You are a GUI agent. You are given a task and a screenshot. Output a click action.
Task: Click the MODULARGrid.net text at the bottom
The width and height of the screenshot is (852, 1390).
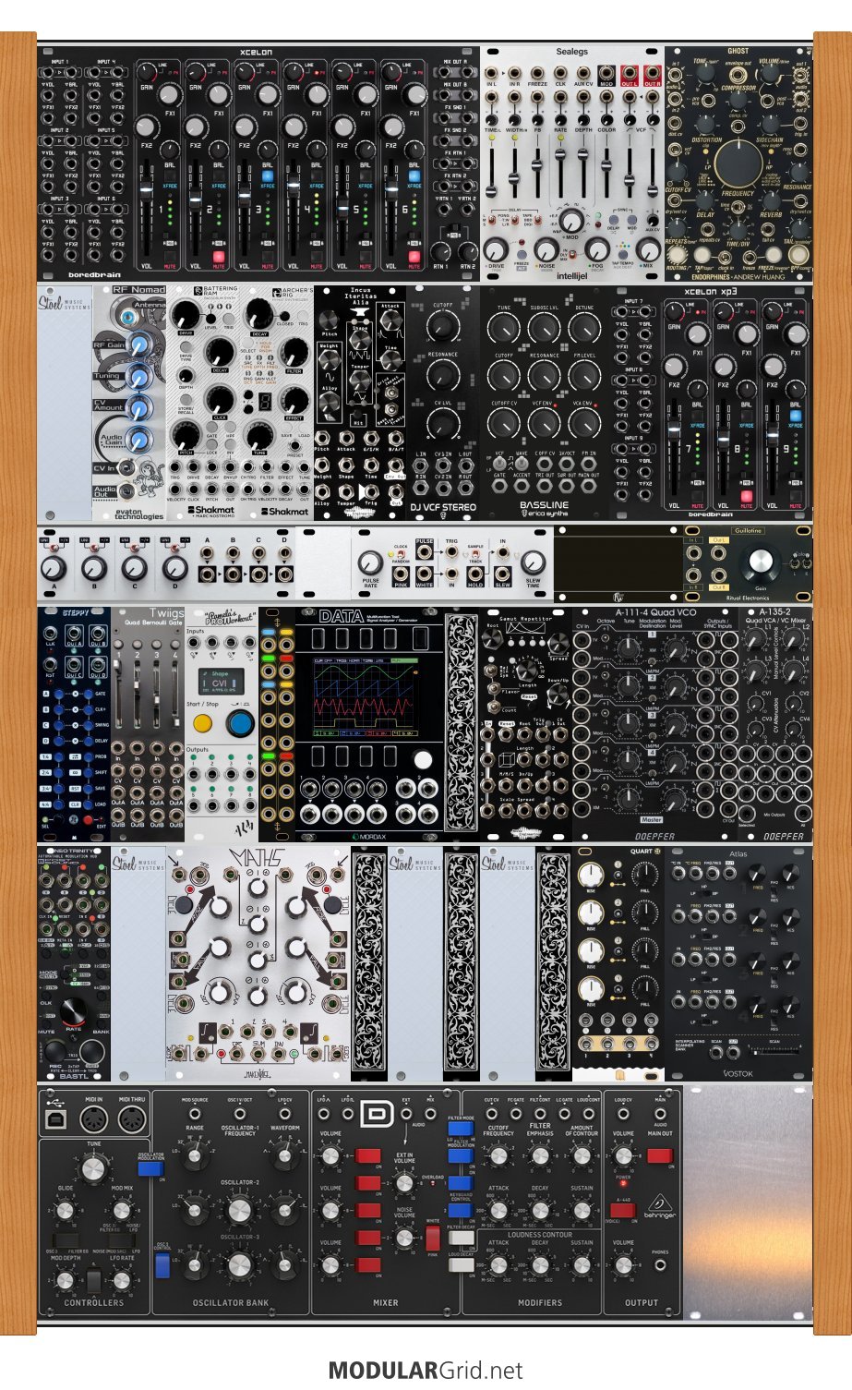426,1371
